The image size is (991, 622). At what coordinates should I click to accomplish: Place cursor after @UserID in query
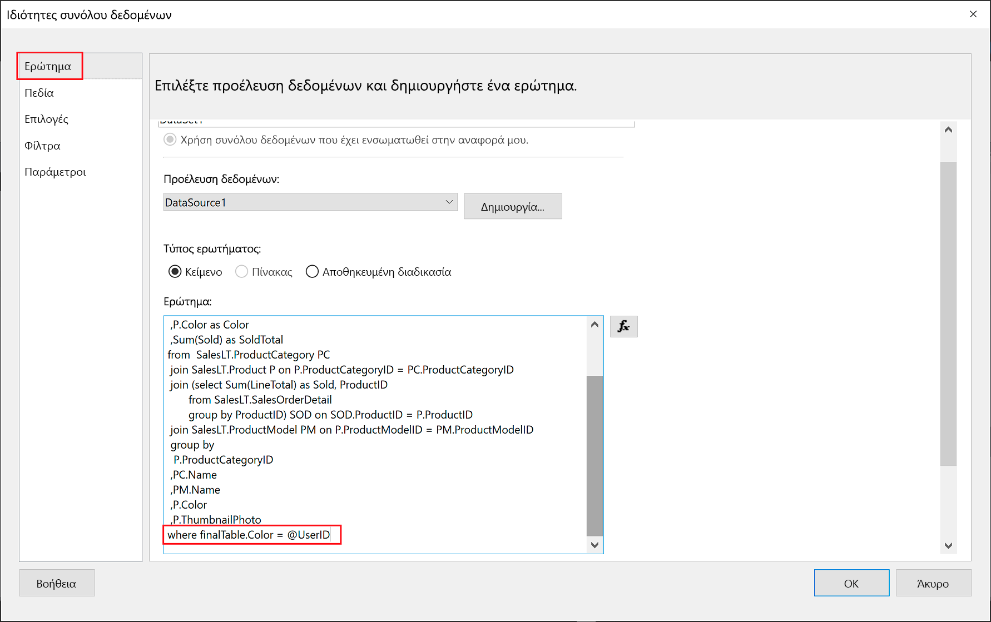coord(331,535)
